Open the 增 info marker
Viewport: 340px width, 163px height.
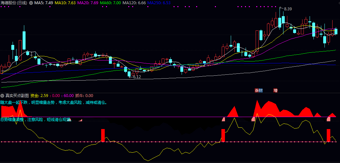click(275, 91)
